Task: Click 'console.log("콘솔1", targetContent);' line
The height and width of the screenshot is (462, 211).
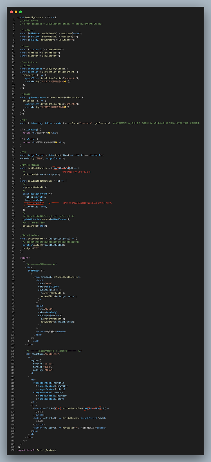Action: [42, 159]
